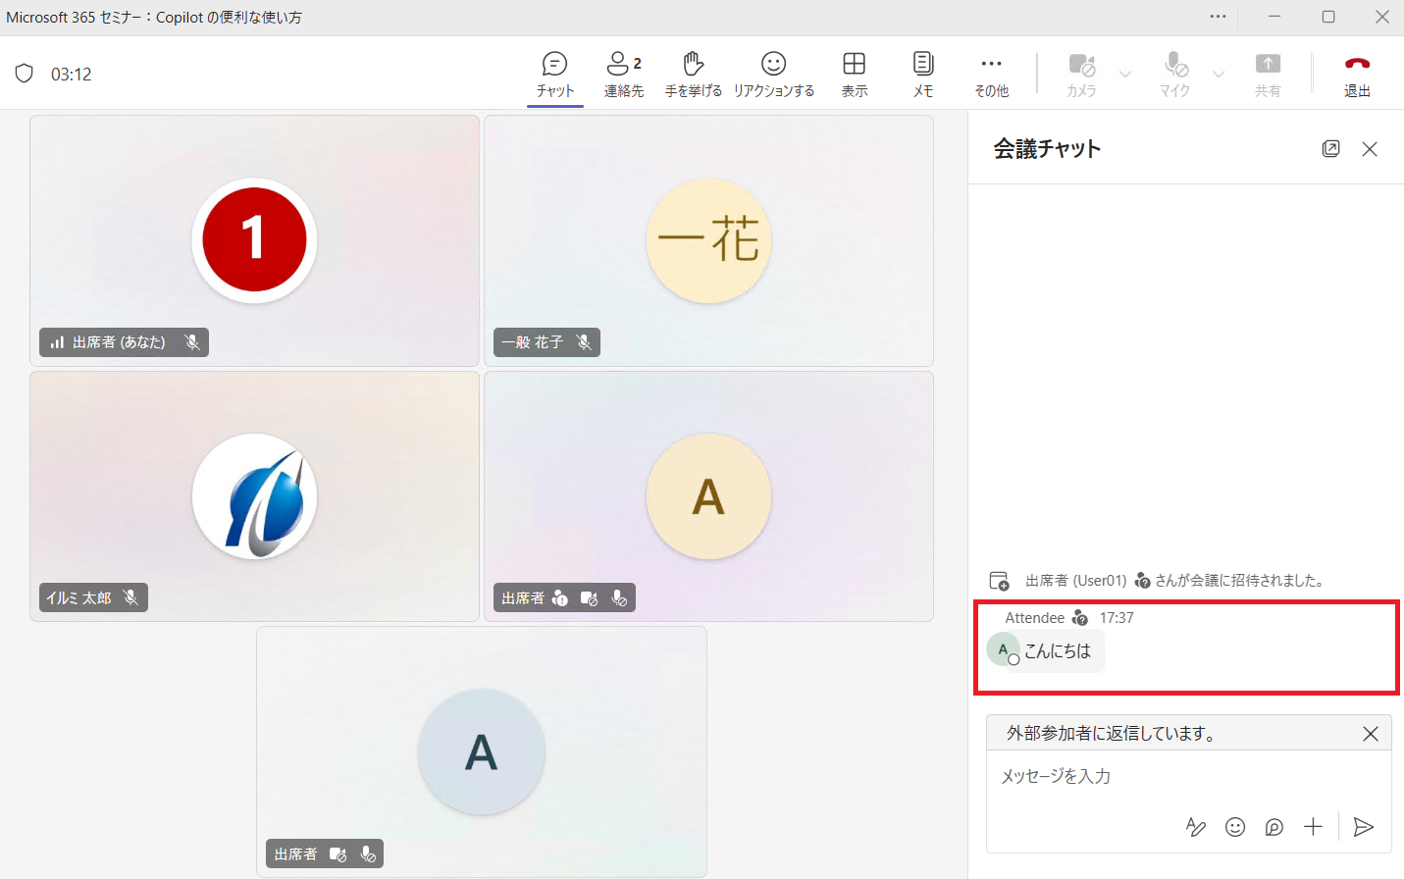Image resolution: width=1404 pixels, height=879 pixels.
Task: Click the メッセージを入力 text box
Action: (x=1188, y=777)
